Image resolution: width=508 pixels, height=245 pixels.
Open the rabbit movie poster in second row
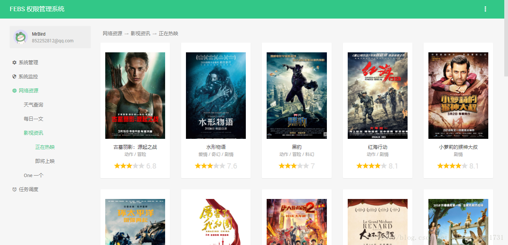(x=458, y=222)
